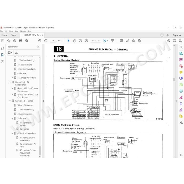This screenshot has width=184, height=184.
Task: Click the page number input field
Action: [53, 41]
